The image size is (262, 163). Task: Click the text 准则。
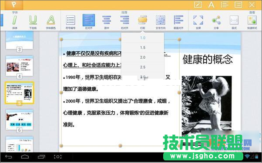(x=69, y=125)
